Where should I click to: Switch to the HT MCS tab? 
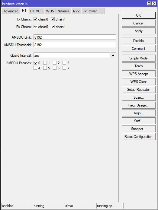[36, 11]
